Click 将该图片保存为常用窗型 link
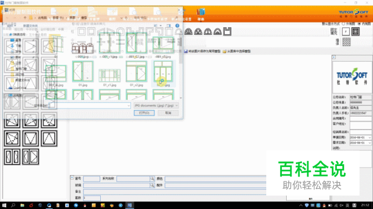 coord(204,51)
